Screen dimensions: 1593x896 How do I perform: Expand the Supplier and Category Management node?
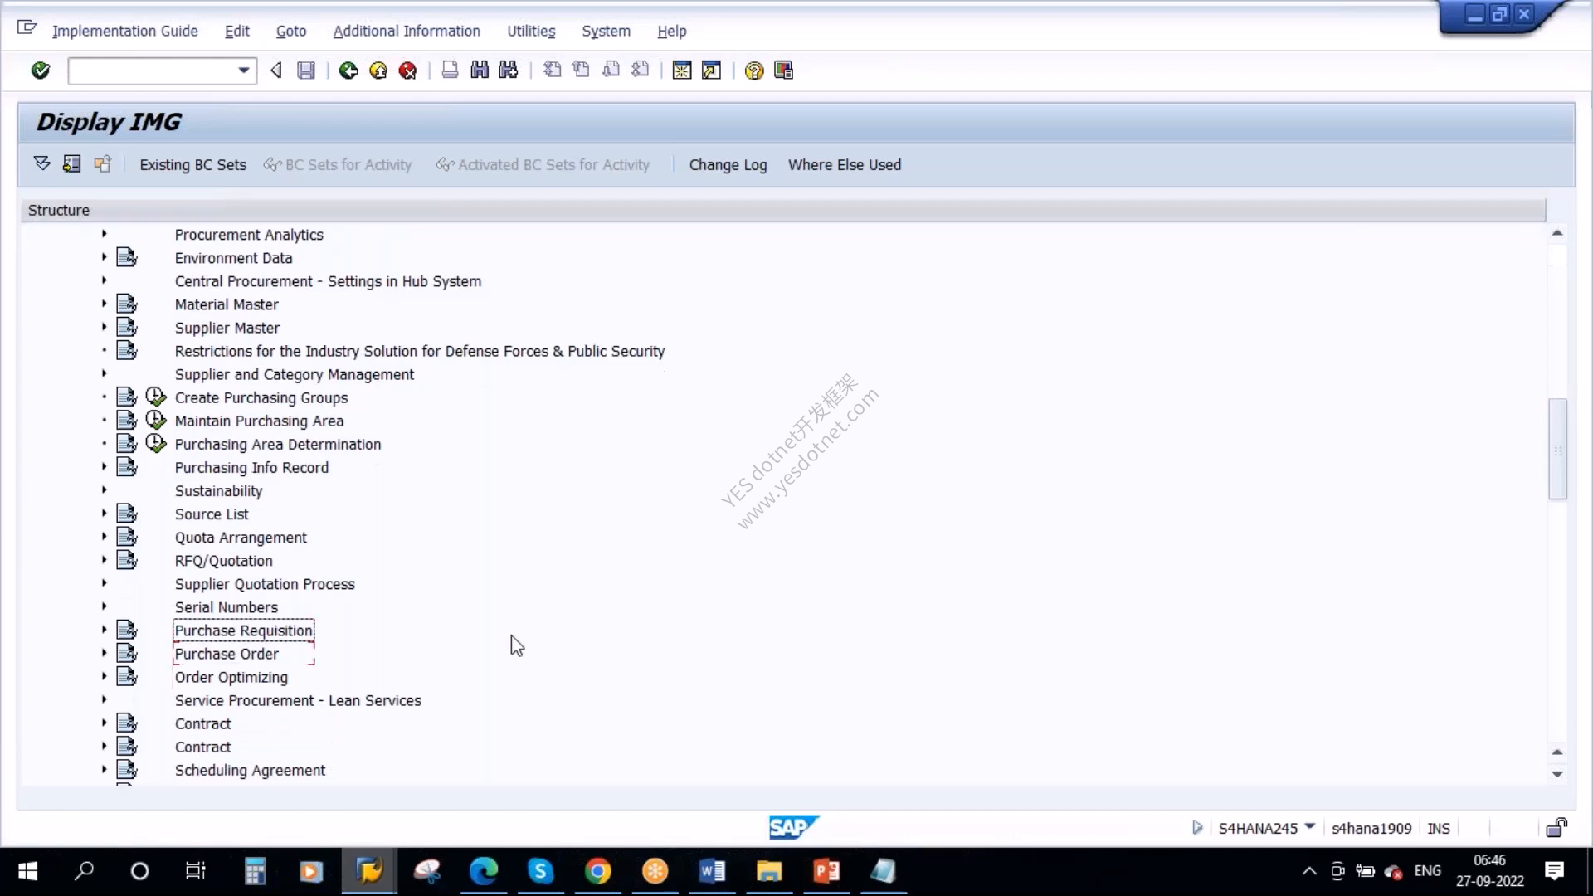[x=104, y=373]
